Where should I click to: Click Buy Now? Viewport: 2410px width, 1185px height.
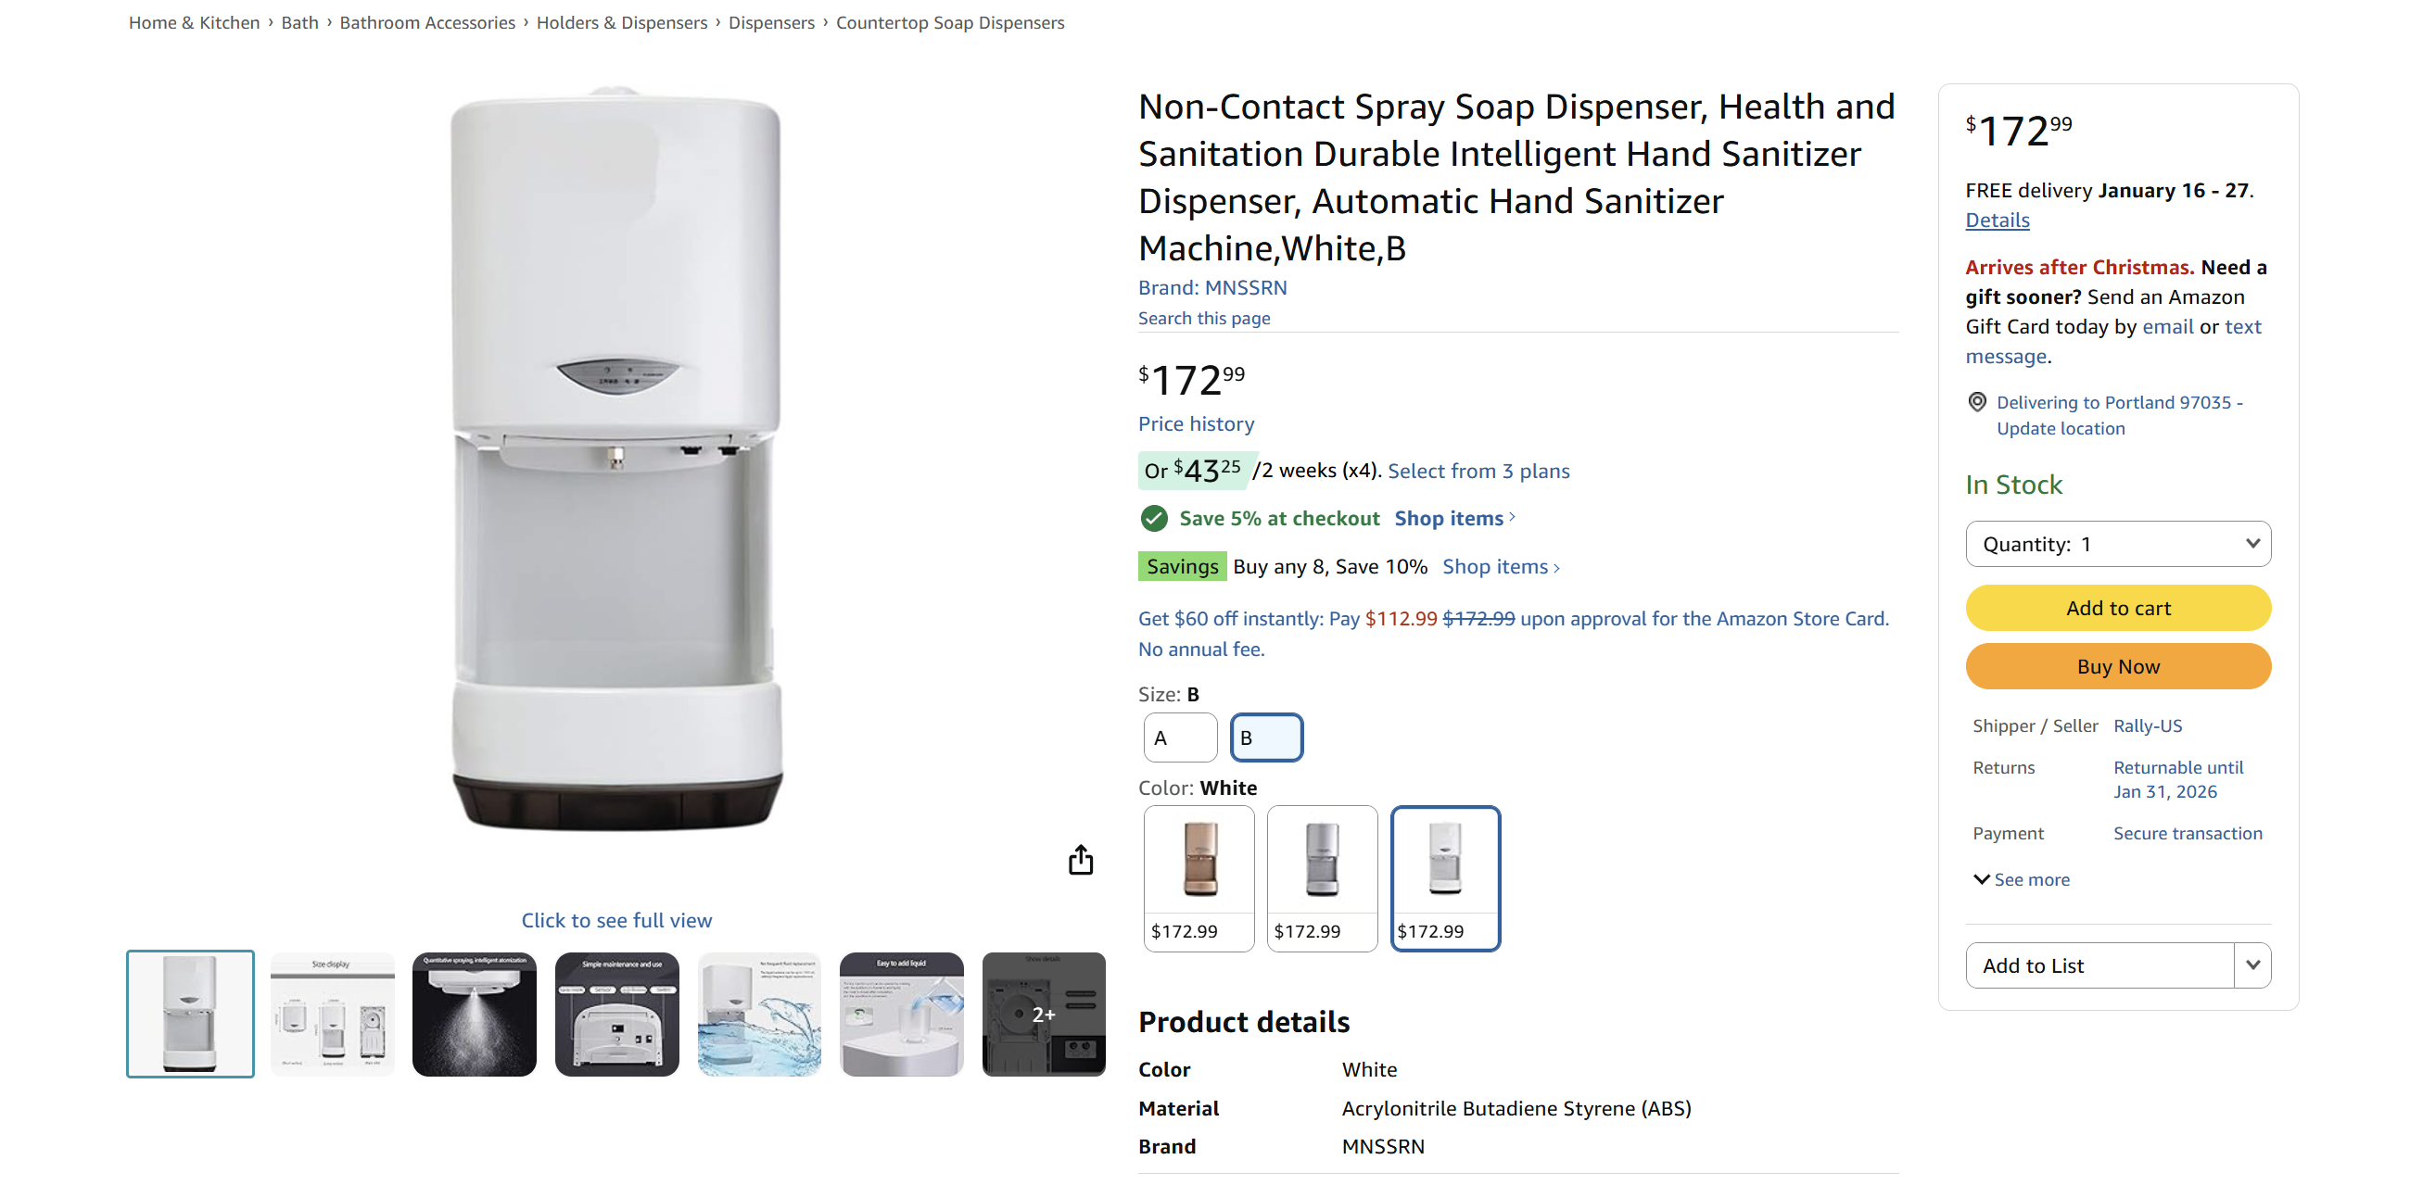(x=2118, y=666)
